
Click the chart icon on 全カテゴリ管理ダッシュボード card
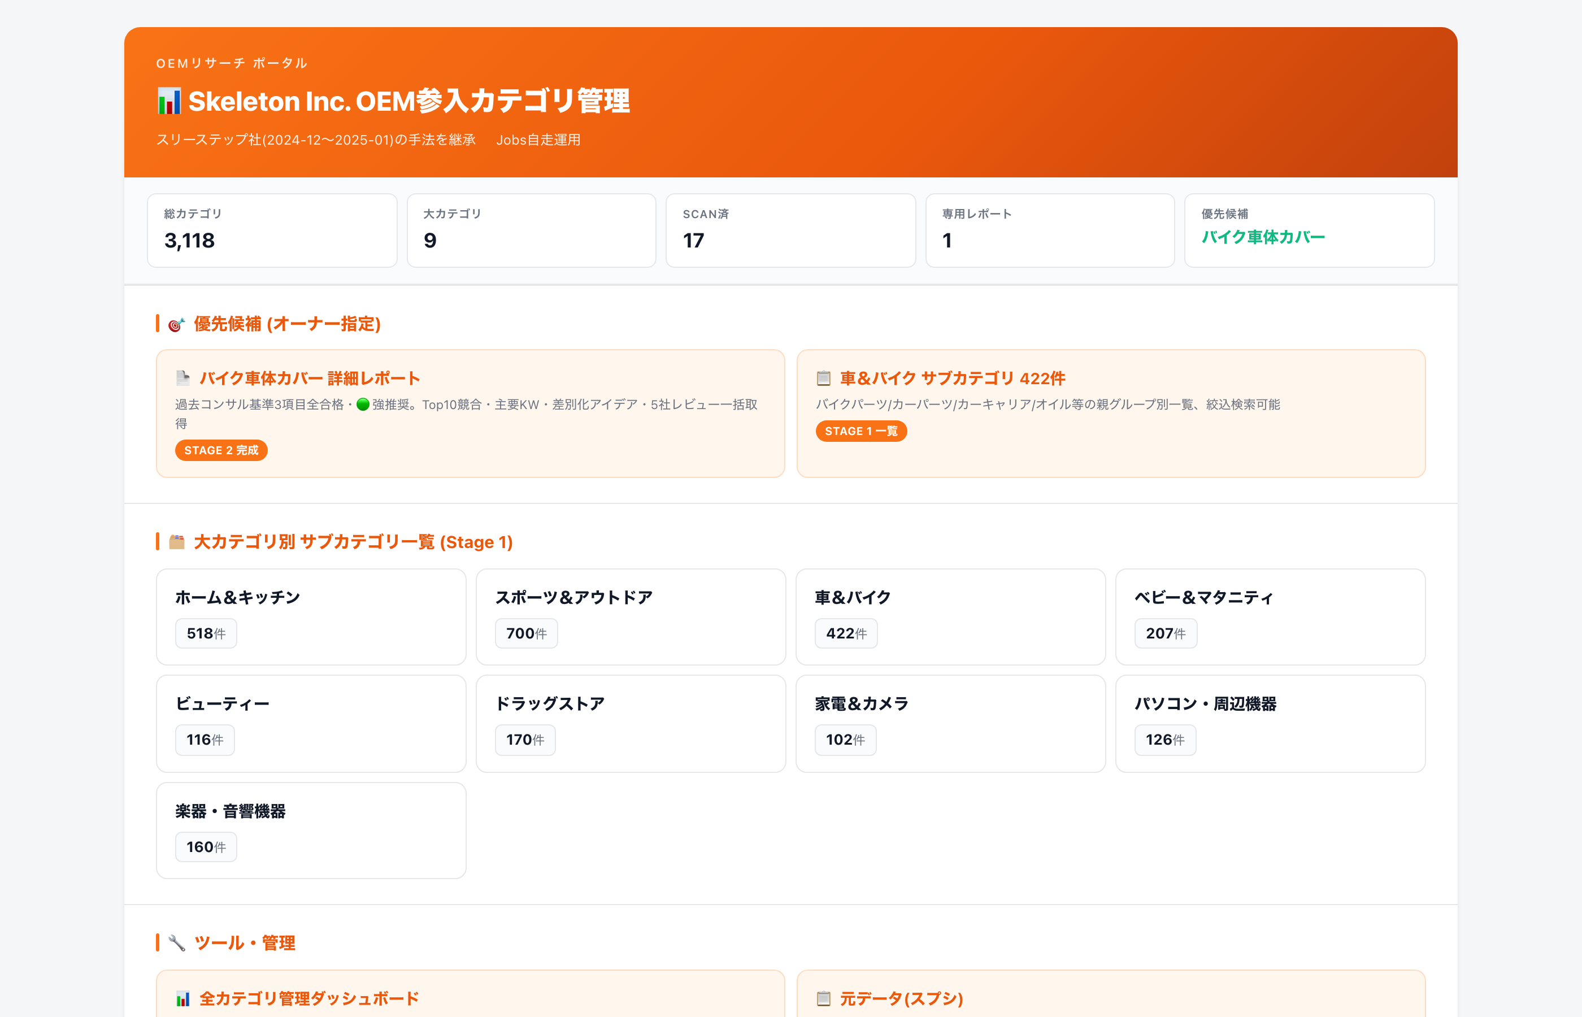[x=183, y=998]
